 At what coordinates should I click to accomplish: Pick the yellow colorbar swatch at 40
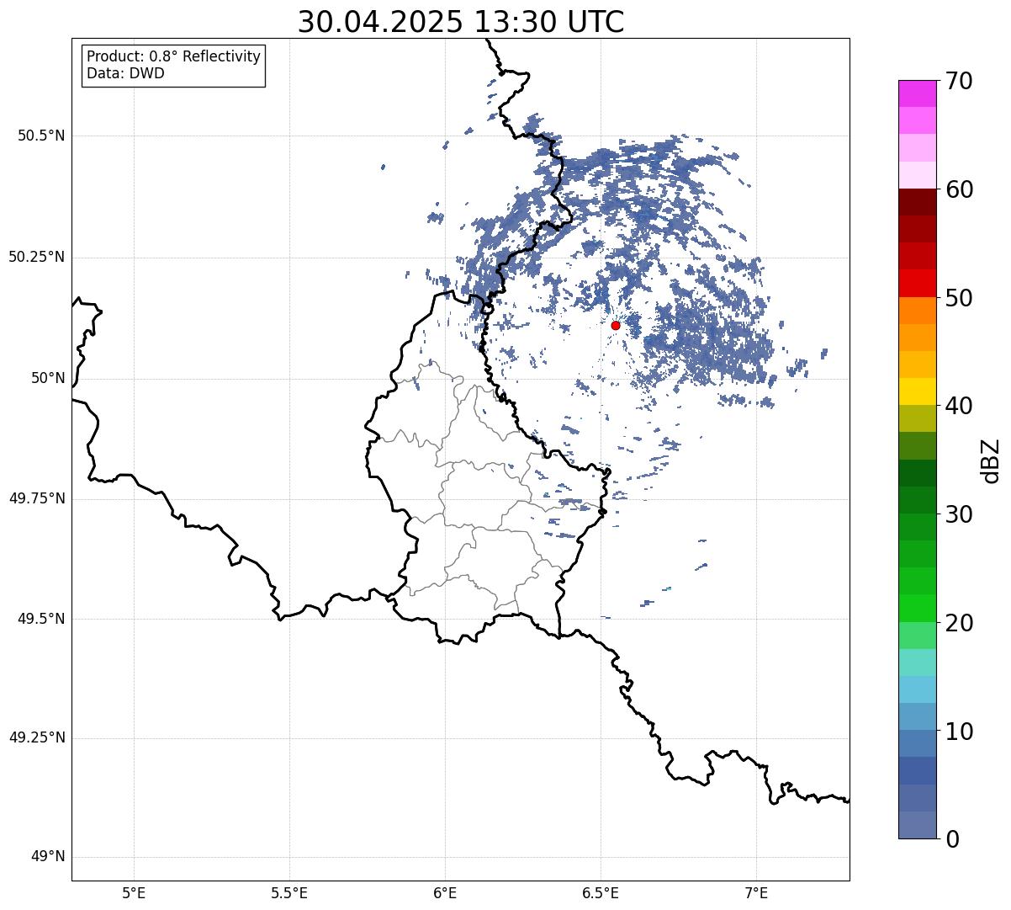pos(917,391)
